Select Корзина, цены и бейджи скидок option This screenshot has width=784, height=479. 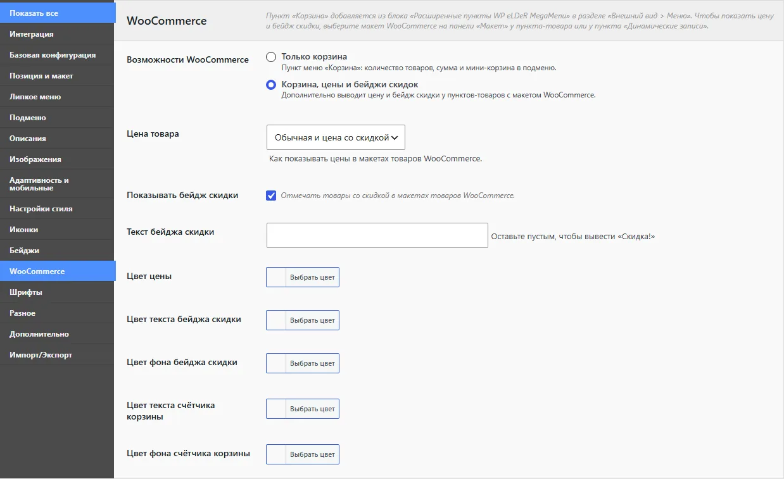point(271,85)
